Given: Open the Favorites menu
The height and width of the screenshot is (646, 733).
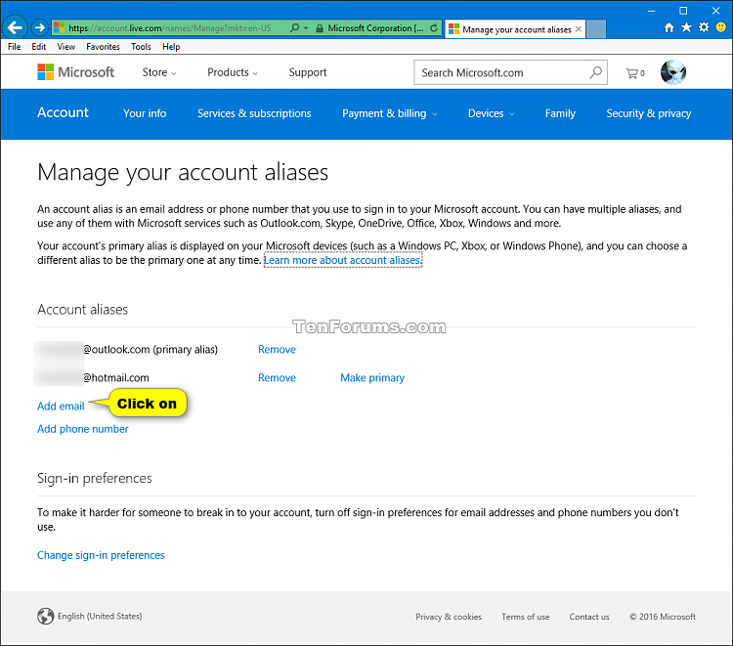Looking at the screenshot, I should pyautogui.click(x=103, y=47).
